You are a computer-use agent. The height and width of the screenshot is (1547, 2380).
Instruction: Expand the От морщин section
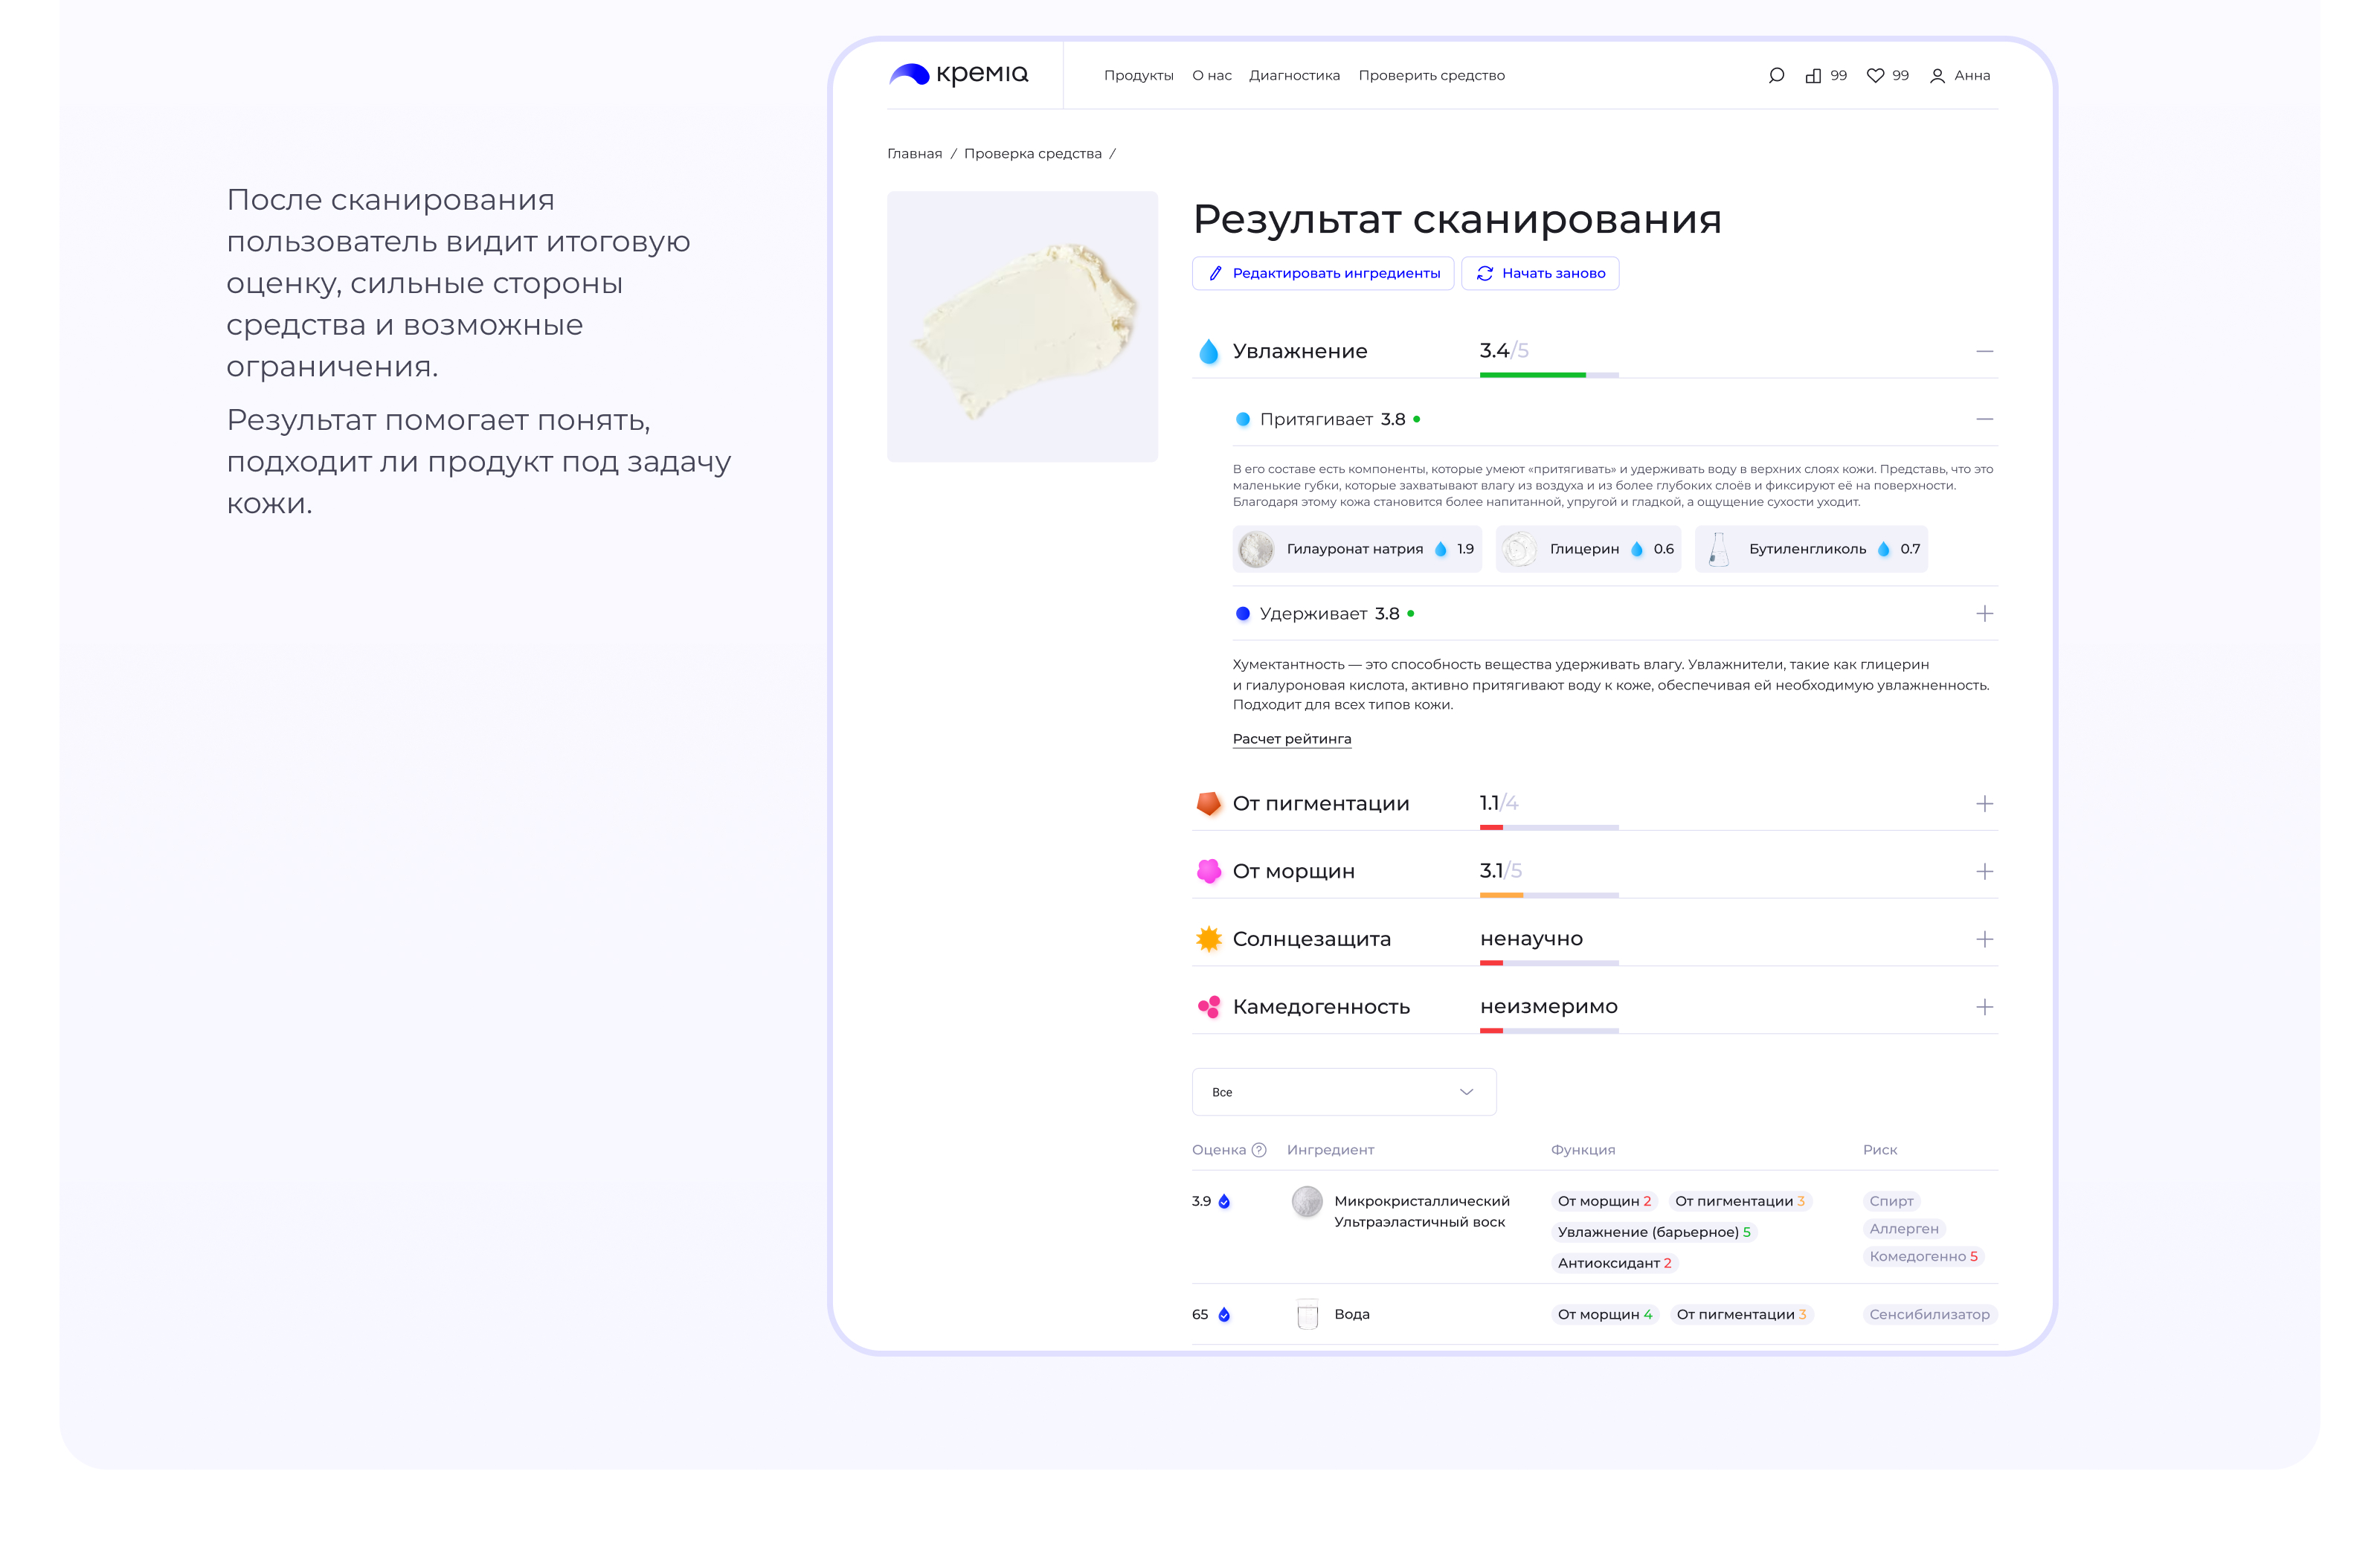click(x=1985, y=872)
